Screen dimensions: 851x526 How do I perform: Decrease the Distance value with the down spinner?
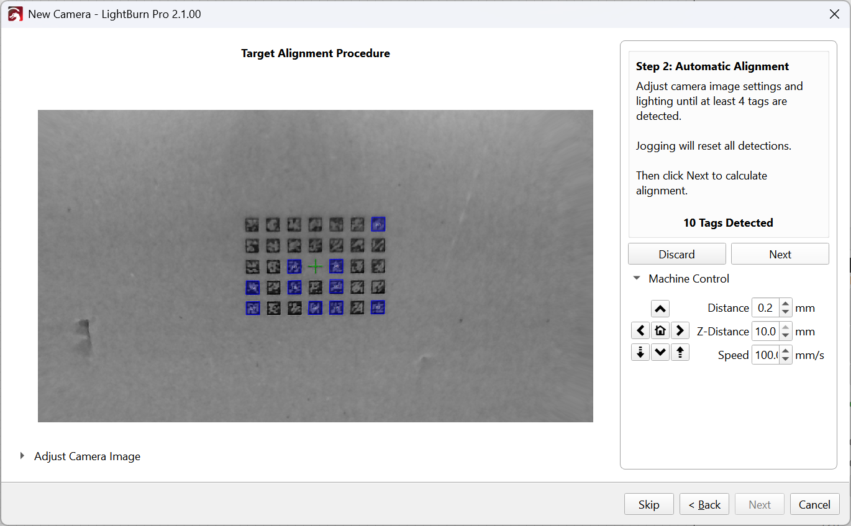[x=786, y=312]
